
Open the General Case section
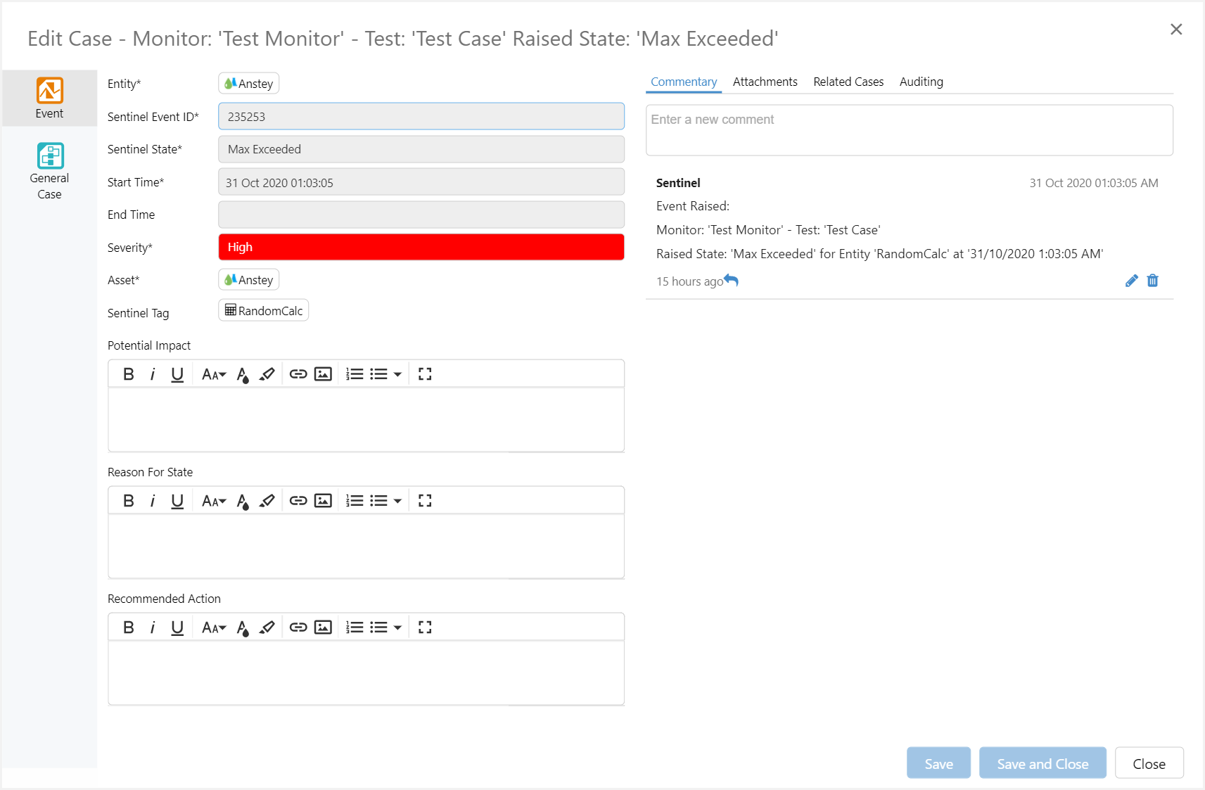click(x=49, y=172)
